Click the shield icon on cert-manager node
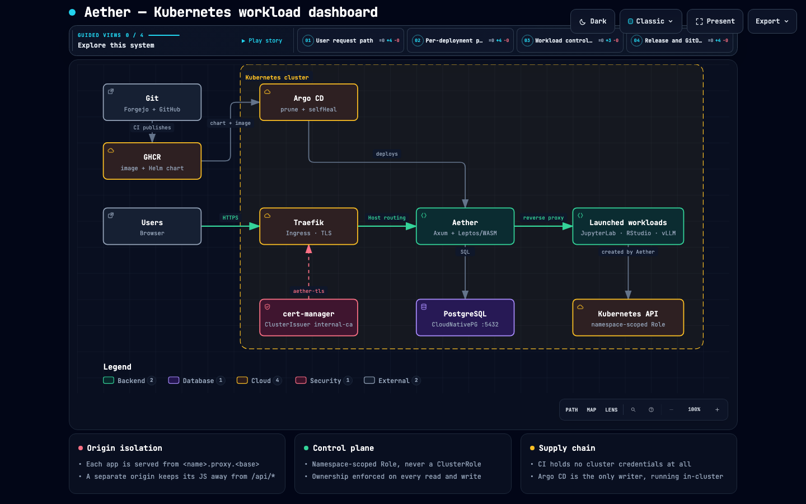This screenshot has width=806, height=504. (x=268, y=307)
